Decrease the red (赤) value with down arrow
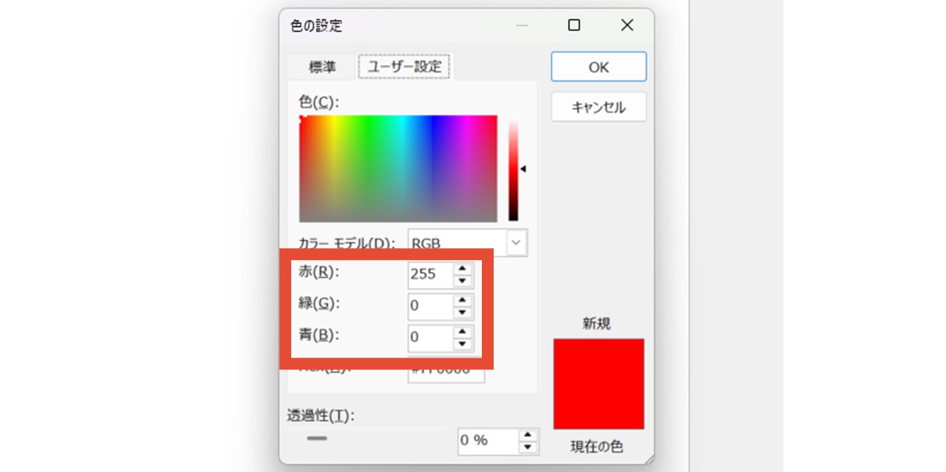This screenshot has height=472, width=946. (x=463, y=281)
